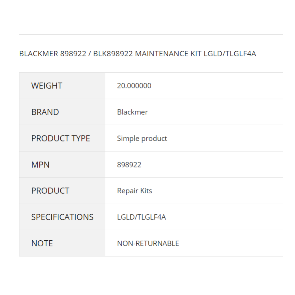Click the BRAND row label
295x295 pixels.
pos(45,112)
